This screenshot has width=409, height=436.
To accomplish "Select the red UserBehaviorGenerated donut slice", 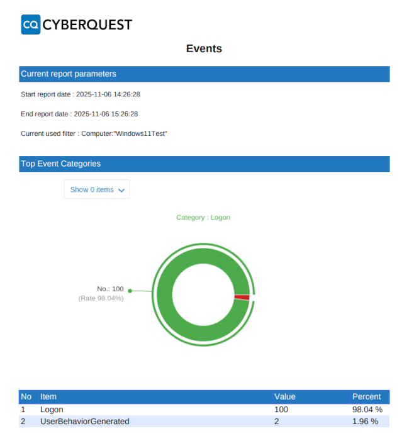I will (x=242, y=297).
